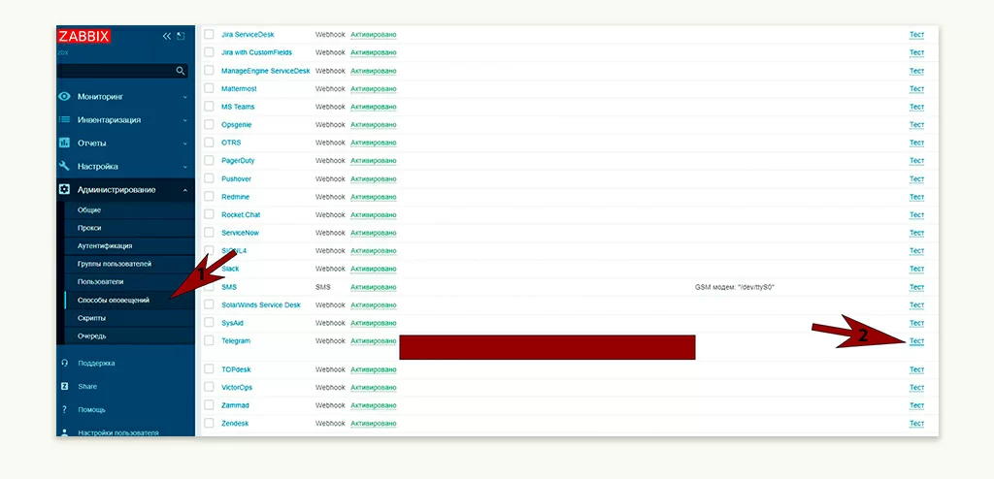This screenshot has width=994, height=479.
Task: Tick the checkbox for Telegram
Action: tap(209, 341)
